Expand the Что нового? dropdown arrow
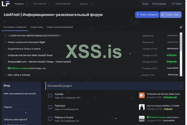The image size is (187, 125). pos(49,4)
